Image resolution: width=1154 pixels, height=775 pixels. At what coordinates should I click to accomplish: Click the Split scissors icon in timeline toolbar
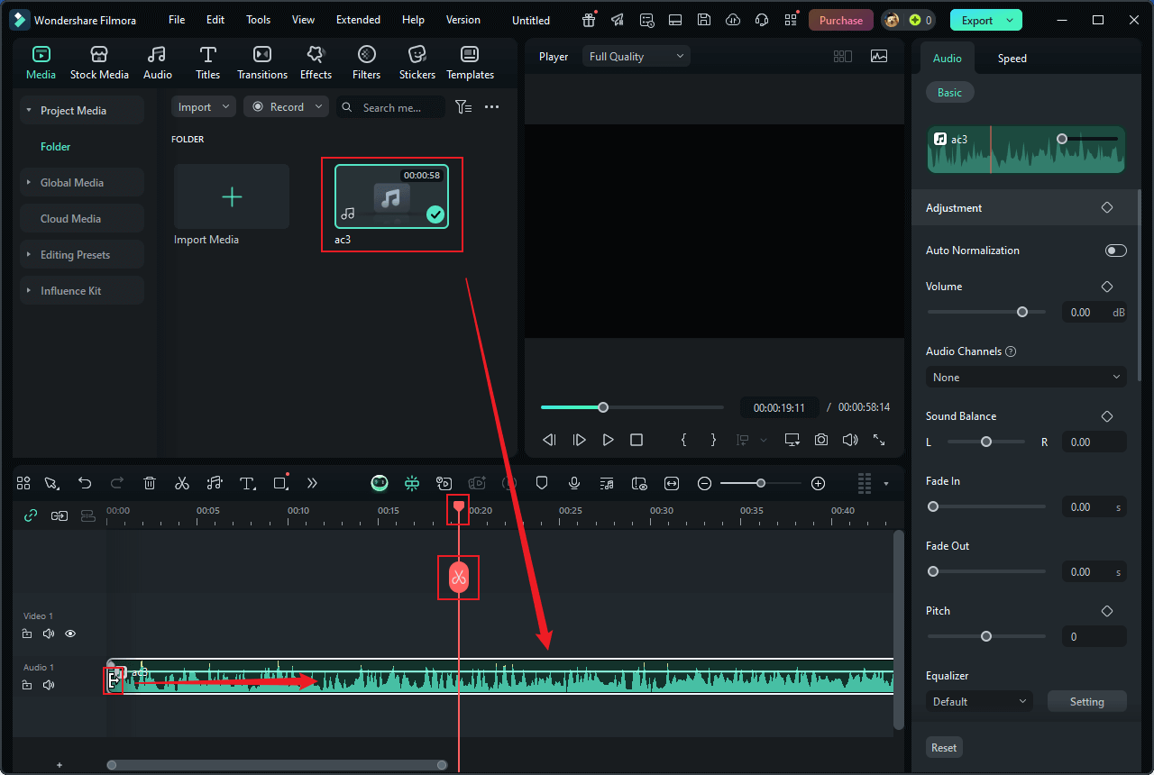pos(182,484)
